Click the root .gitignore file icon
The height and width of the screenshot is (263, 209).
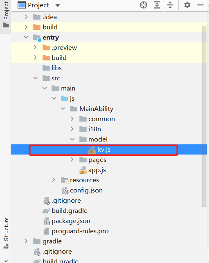[37, 252]
